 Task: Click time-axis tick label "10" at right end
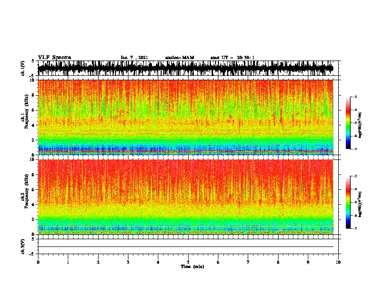338,262
